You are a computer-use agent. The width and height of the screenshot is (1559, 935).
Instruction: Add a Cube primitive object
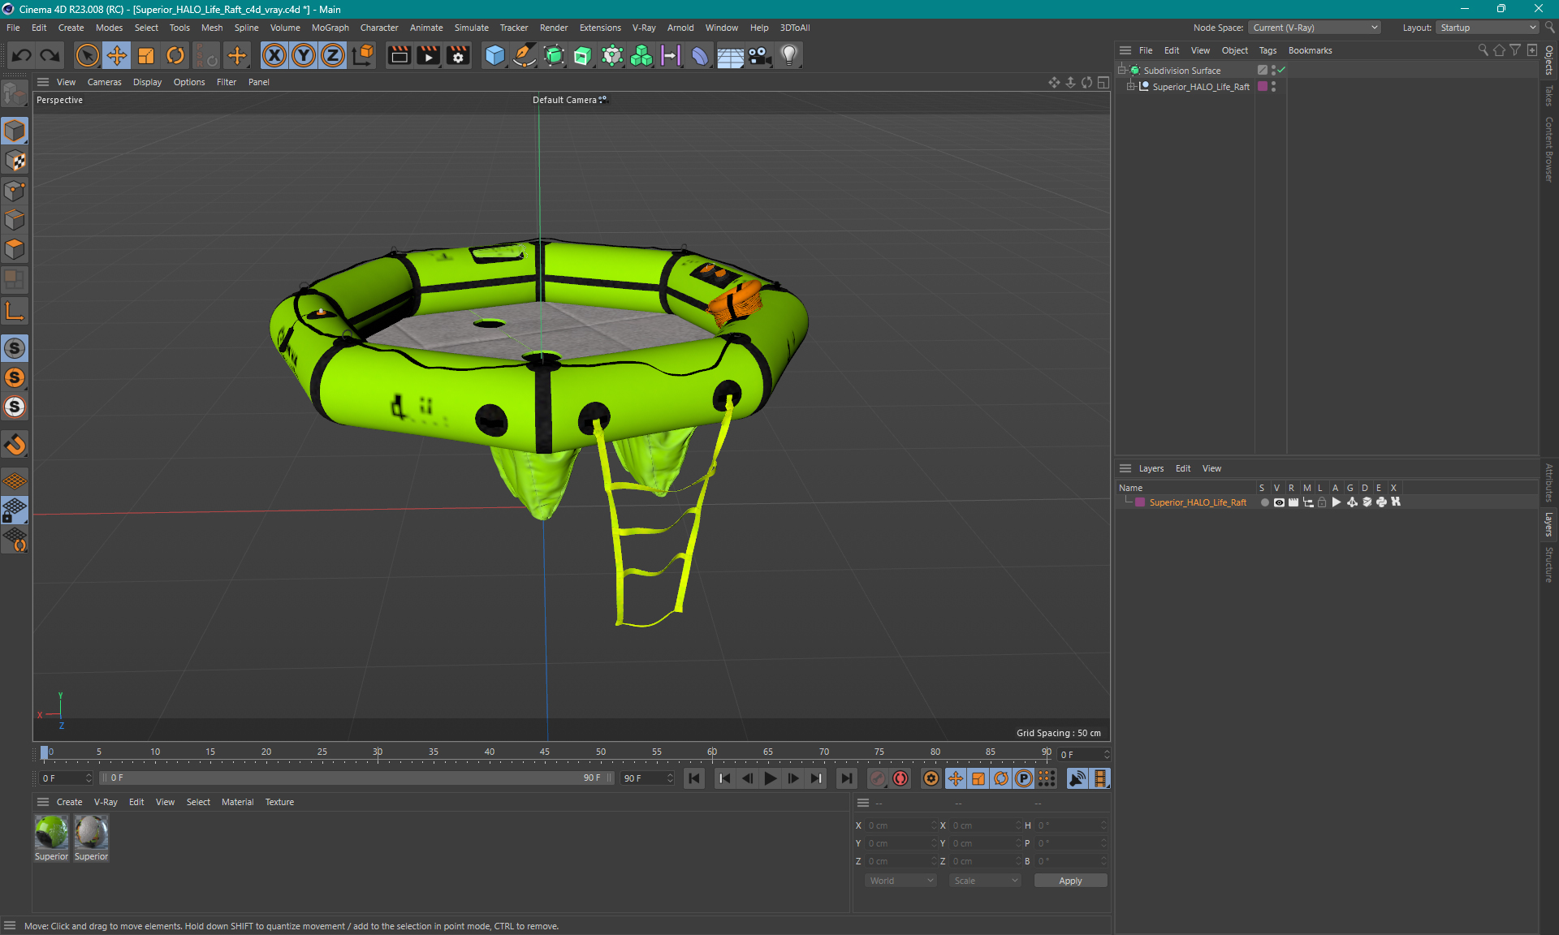tap(494, 55)
